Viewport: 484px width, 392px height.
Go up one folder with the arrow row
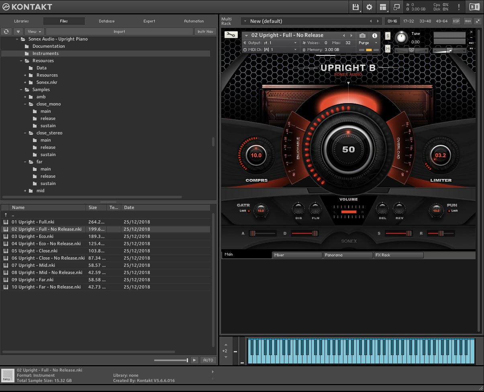[105, 215]
